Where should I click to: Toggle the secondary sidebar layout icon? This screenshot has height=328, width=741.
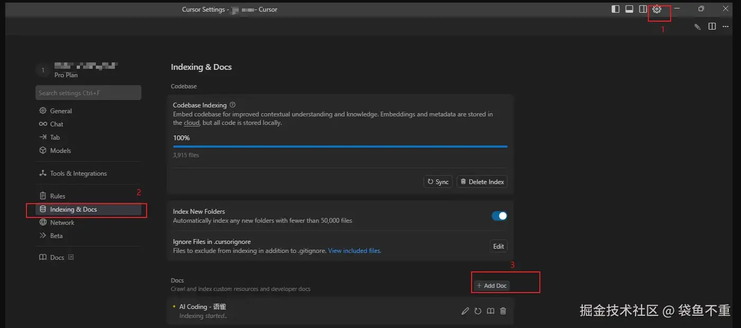point(643,9)
